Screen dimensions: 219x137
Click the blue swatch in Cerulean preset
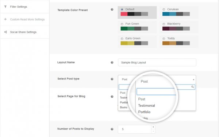tap(166, 14)
